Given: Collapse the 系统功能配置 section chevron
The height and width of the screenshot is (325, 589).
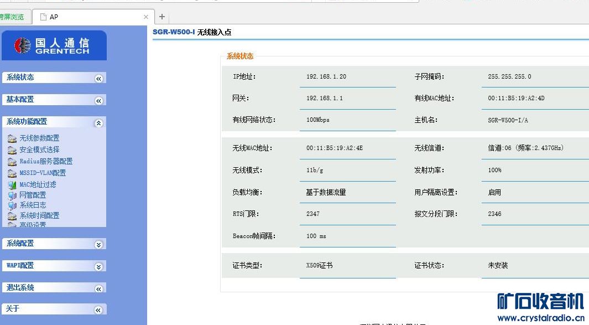Looking at the screenshot, I should coord(98,123).
